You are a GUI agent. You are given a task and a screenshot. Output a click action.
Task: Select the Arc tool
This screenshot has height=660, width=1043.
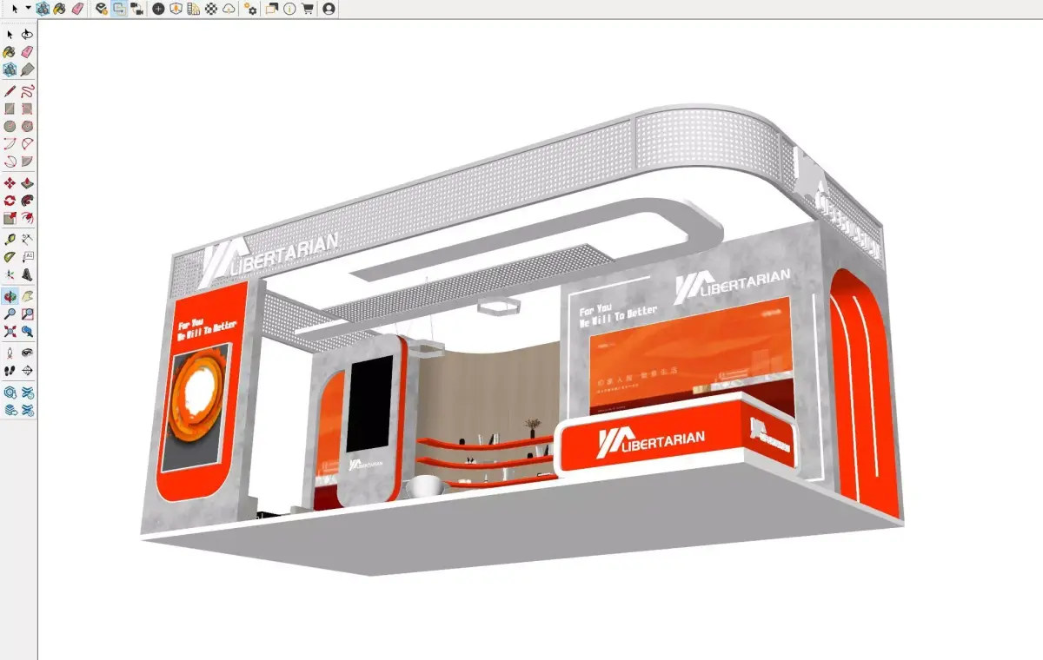pos(10,143)
